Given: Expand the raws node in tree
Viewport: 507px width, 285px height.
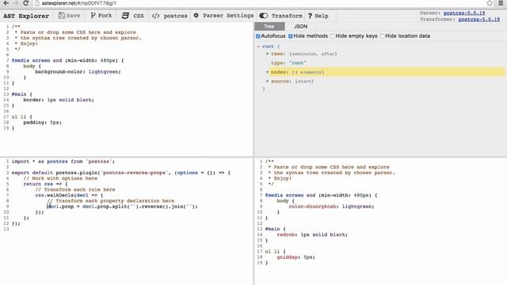Looking at the screenshot, I should (268, 54).
